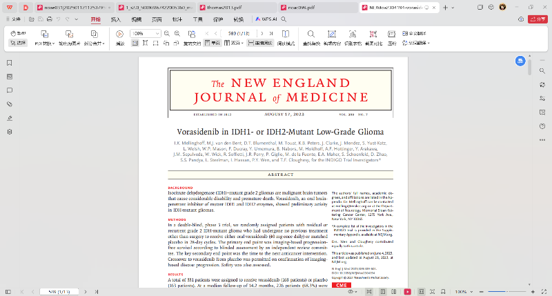
Task: Click the fit height icon
Action: tap(145, 43)
